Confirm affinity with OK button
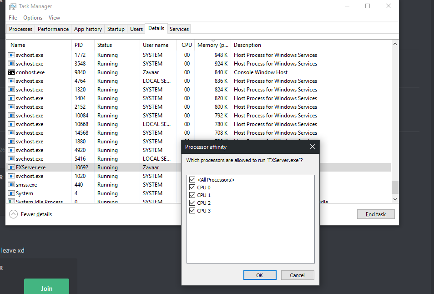 [x=260, y=275]
